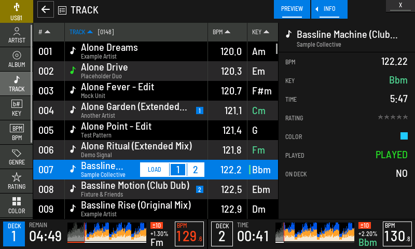The height and width of the screenshot is (249, 415).
Task: Click deck 2 badge on Bassline Motion
Action: [x=200, y=189]
